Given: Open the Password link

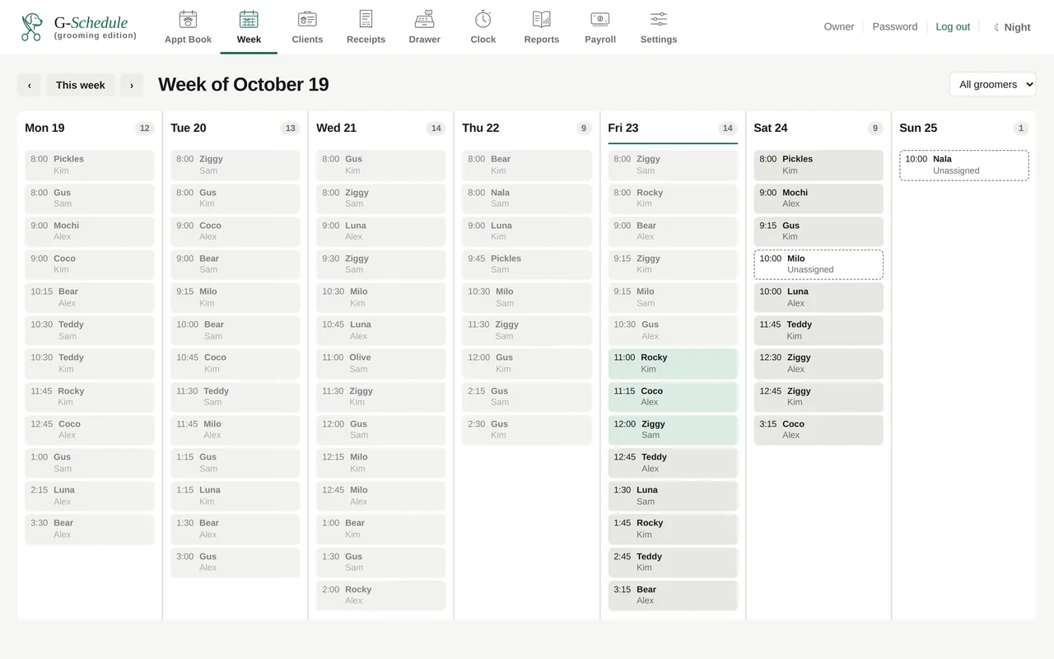Looking at the screenshot, I should tap(895, 27).
